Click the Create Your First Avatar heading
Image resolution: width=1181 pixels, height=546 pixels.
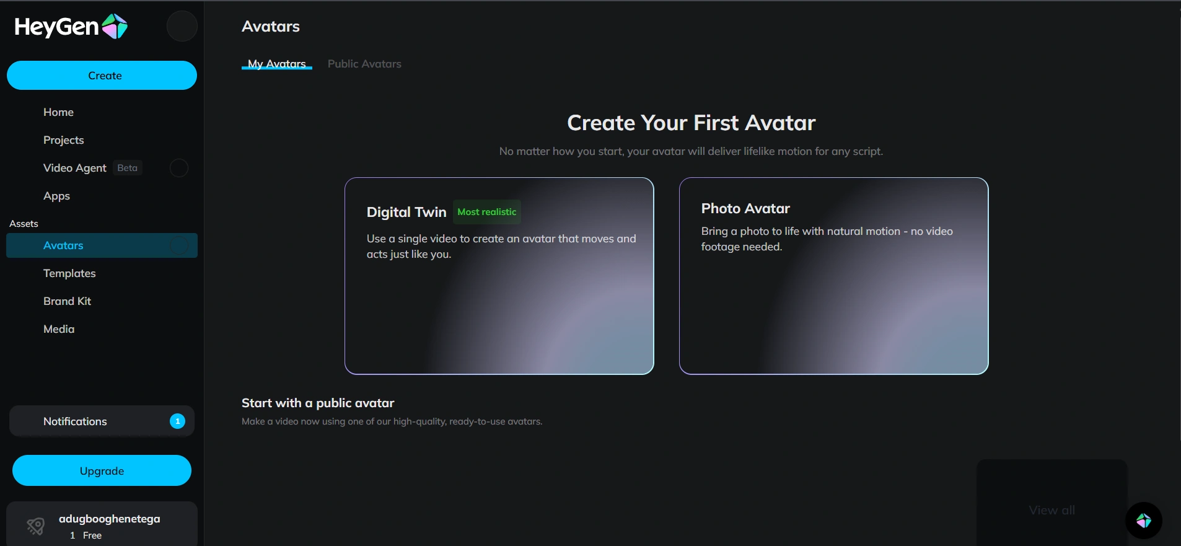click(691, 123)
